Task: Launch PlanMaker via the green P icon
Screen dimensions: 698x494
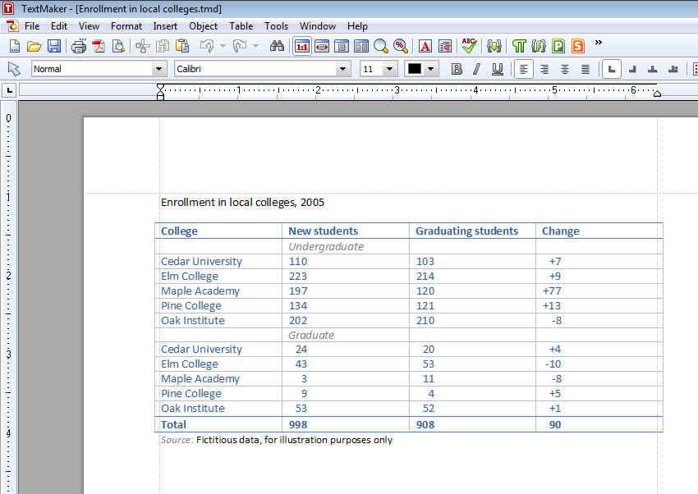Action: (558, 46)
